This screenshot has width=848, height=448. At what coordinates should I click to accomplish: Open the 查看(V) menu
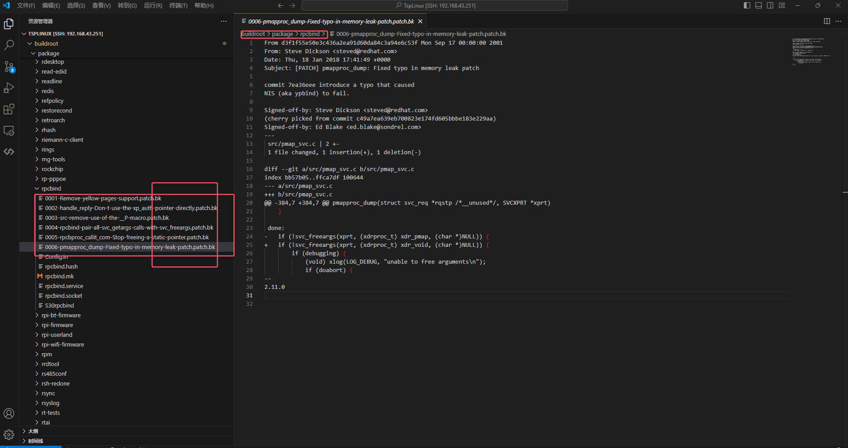101,5
